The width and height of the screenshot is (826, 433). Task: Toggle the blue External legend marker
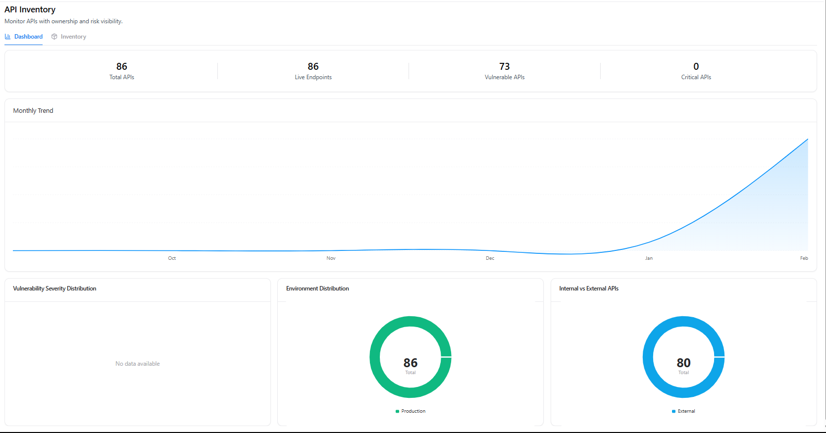point(673,411)
